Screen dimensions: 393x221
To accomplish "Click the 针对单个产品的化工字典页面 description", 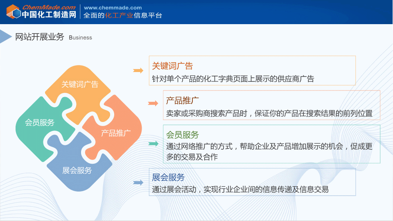I will pos(233,79).
